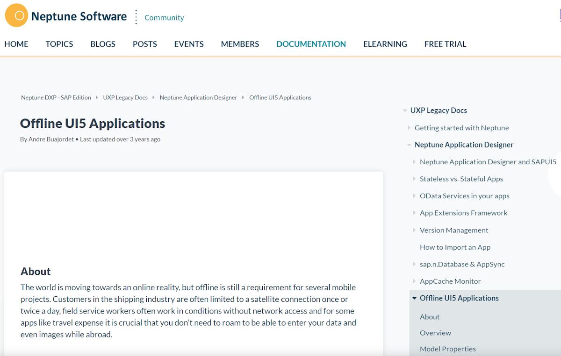Viewport: 561px width, 356px height.
Task: Open UXP Legacy Docs sidebar item
Action: tap(439, 111)
